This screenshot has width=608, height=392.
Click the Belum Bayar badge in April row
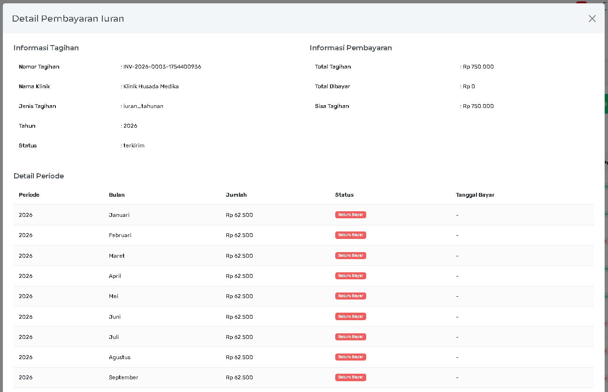[350, 276]
